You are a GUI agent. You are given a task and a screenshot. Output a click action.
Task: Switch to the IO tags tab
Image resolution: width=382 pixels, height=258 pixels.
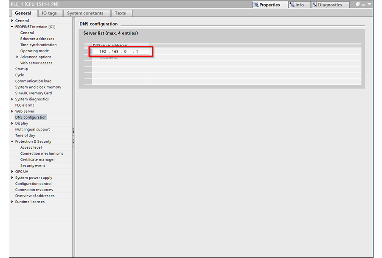(x=49, y=13)
